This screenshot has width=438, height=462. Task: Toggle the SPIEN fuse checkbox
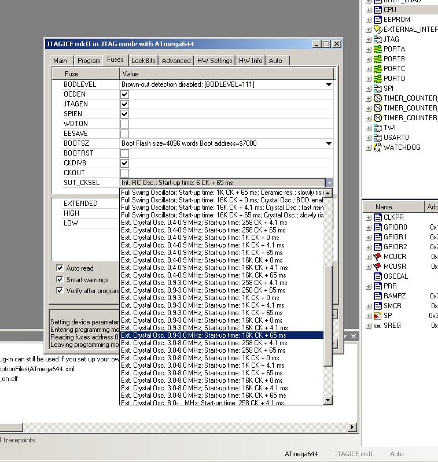tap(124, 114)
